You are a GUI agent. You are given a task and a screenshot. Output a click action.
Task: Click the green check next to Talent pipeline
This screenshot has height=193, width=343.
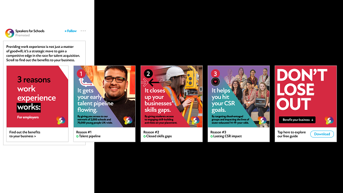(77, 137)
